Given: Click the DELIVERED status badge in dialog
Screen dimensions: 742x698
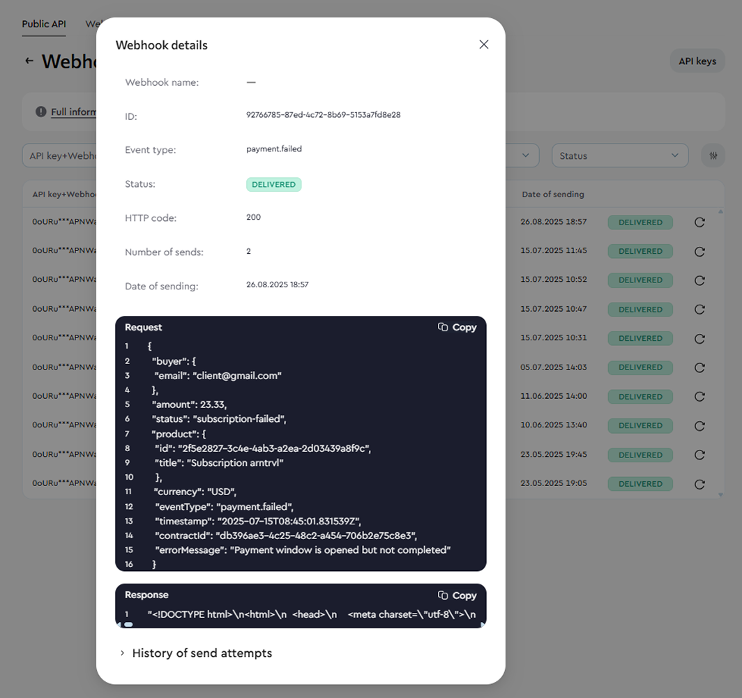Looking at the screenshot, I should [x=273, y=185].
